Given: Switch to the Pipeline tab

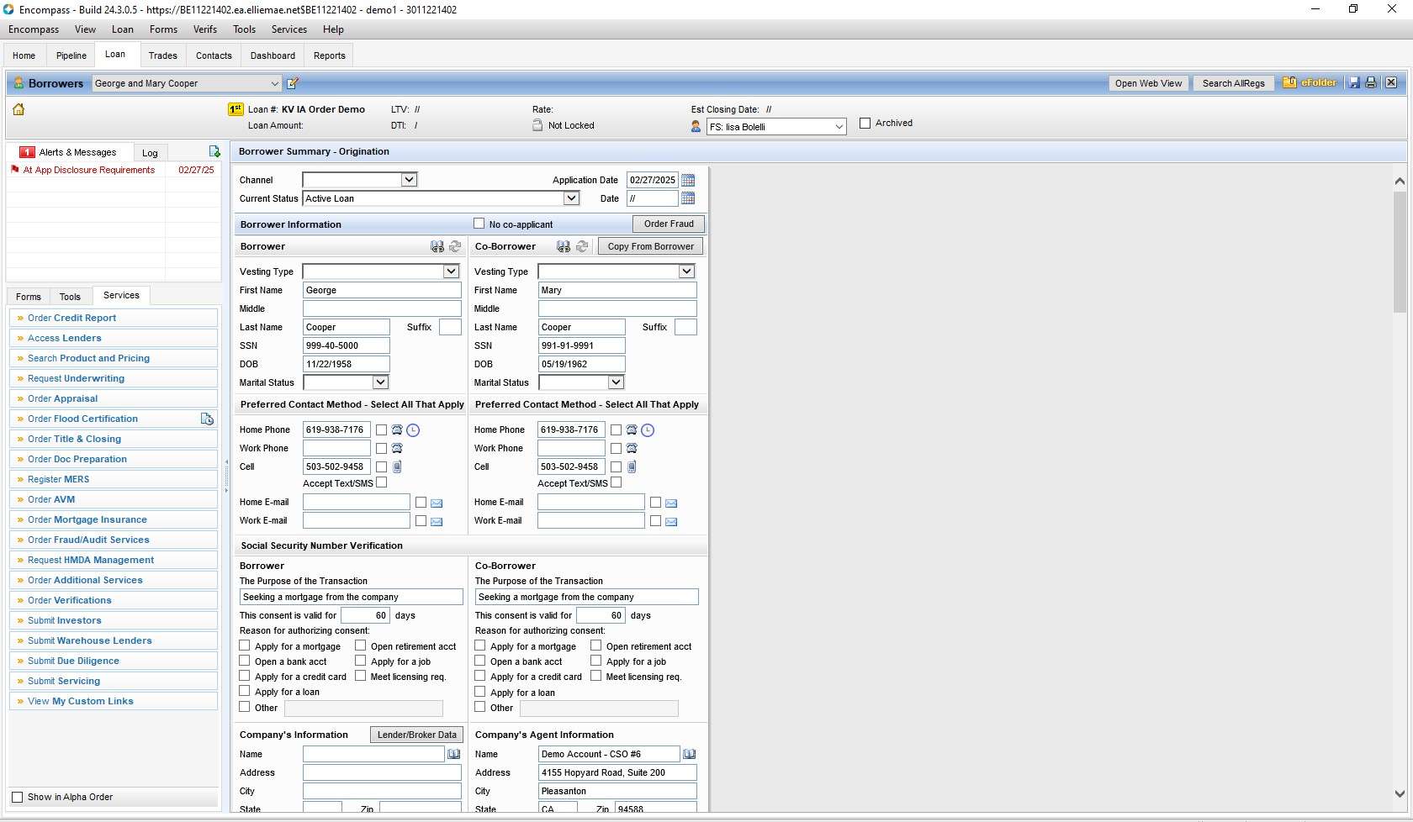Looking at the screenshot, I should click(x=71, y=55).
